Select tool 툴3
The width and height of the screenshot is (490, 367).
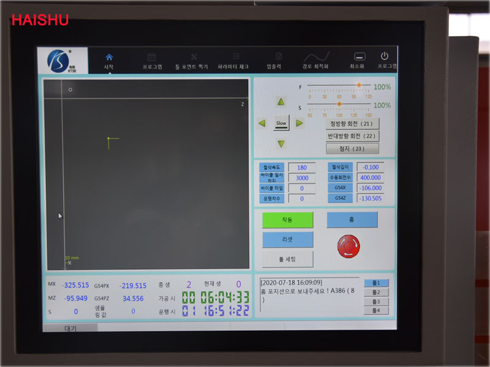pos(376,302)
